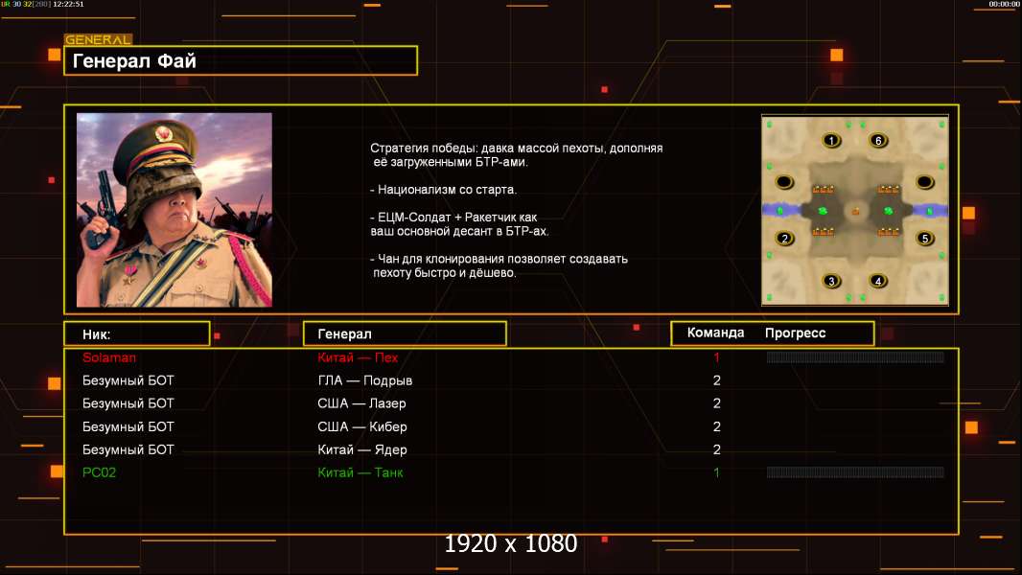The image size is (1022, 575).
Task: Click start position 1 on the minimap
Action: [831, 140]
